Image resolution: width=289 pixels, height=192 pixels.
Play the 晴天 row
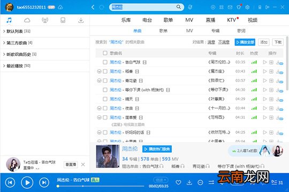click(265, 99)
